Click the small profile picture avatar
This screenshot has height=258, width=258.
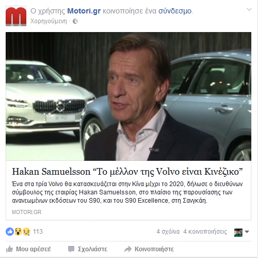[x=238, y=232]
